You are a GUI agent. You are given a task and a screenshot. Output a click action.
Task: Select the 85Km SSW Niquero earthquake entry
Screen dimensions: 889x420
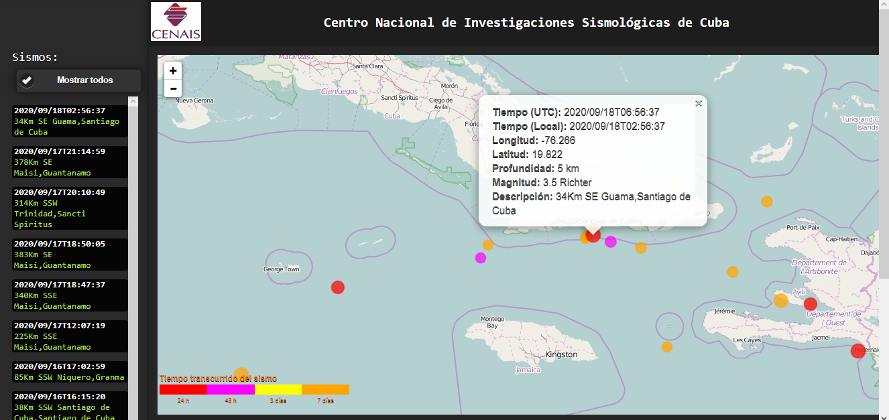click(70, 372)
